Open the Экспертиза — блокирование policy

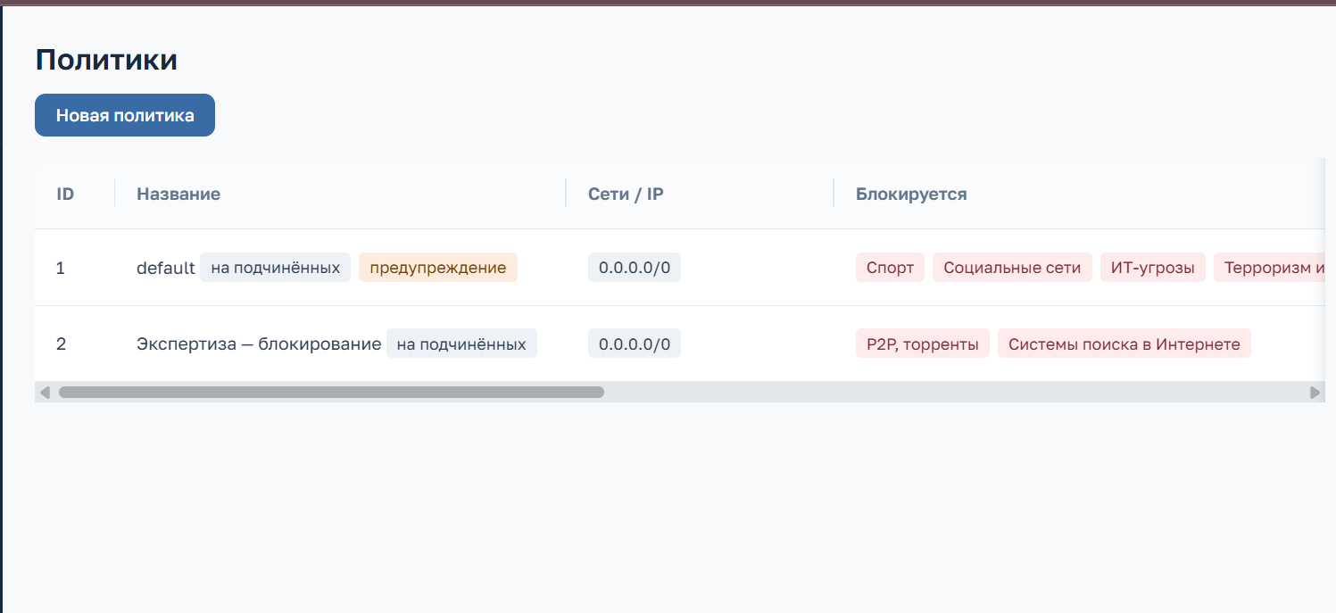(x=259, y=344)
